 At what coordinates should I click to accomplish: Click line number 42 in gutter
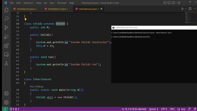click(18, 57)
